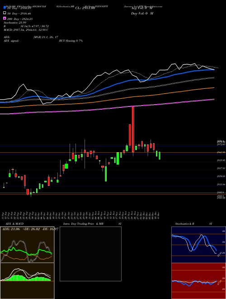This screenshot has width=226, height=299.
Task: Click the 'CL: 2951.00' closing price label
Action: [x=85, y=8]
